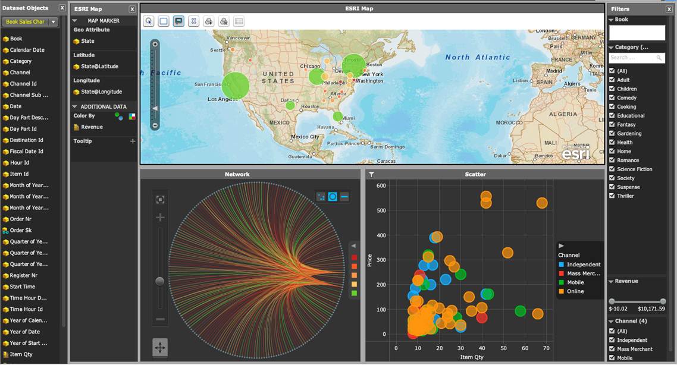Click State@Latitude attribute
This screenshot has width=677, height=365.
100,67
